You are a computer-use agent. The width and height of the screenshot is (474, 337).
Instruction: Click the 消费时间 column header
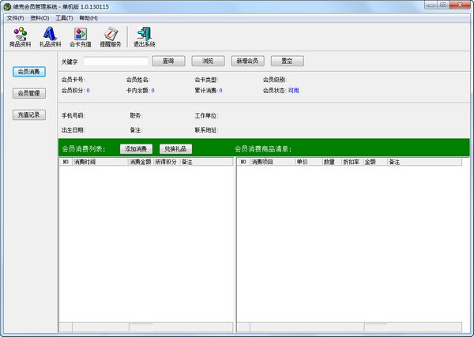coord(99,162)
